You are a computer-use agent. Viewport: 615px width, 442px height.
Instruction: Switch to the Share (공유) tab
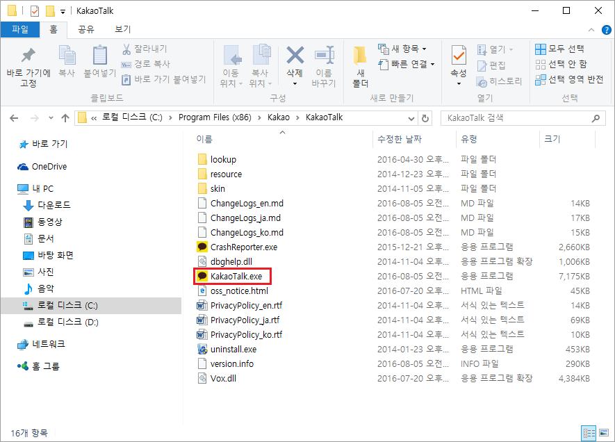(86, 29)
